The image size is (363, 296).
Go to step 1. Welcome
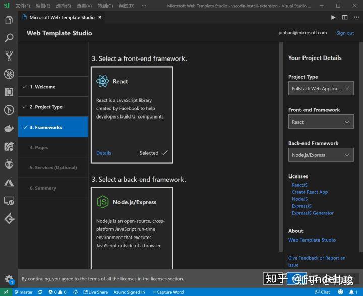[x=53, y=87]
